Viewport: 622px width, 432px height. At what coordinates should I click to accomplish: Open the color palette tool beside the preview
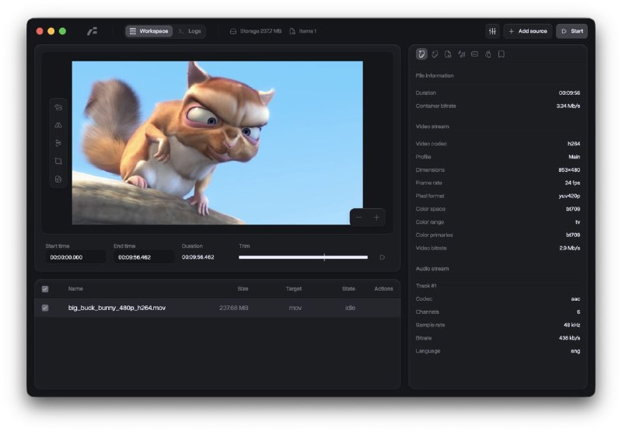[x=58, y=179]
